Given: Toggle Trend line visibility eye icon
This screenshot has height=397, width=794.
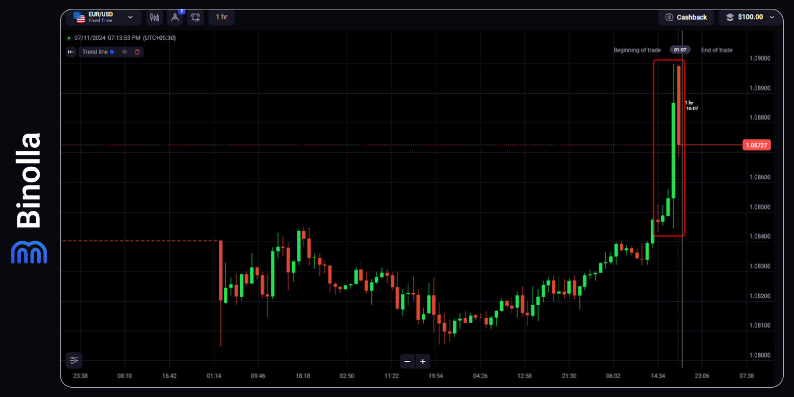Looking at the screenshot, I should (125, 52).
